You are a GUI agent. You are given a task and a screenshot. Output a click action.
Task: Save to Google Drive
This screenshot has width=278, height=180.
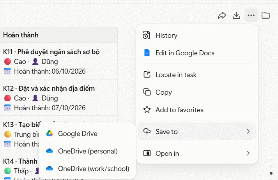click(87, 133)
